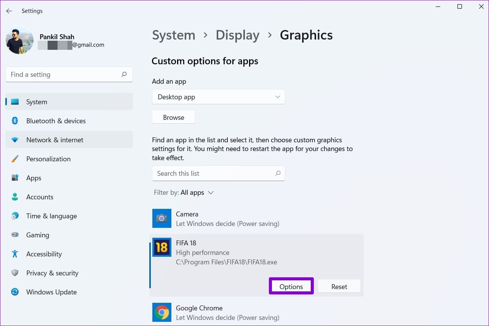Select the Personalization brush icon
Image resolution: width=489 pixels, height=326 pixels.
[x=14, y=159]
